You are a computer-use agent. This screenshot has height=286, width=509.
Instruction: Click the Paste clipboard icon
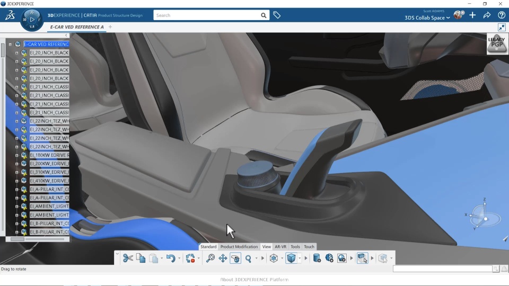(154, 258)
